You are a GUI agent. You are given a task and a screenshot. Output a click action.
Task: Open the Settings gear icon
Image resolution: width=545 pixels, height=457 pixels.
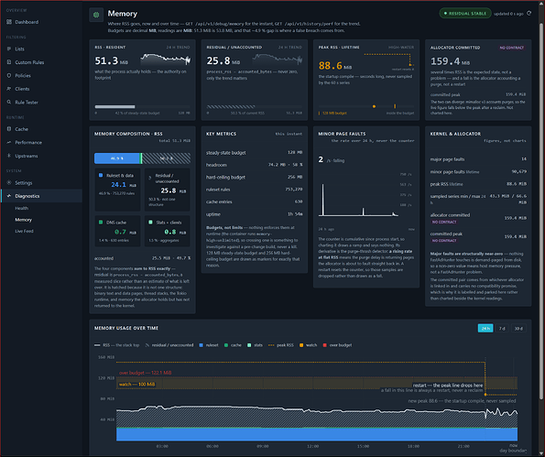click(x=9, y=182)
